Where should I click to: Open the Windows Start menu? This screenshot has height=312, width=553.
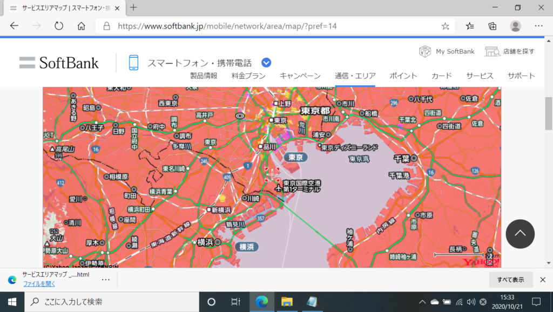pyautogui.click(x=12, y=302)
